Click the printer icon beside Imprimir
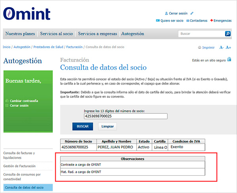 [199, 48]
